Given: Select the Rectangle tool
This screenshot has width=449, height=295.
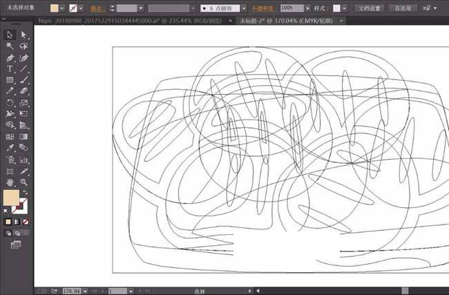Looking at the screenshot, I should coord(10,80).
